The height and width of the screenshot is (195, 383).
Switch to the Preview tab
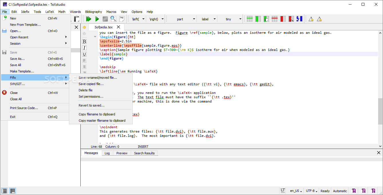122,153
